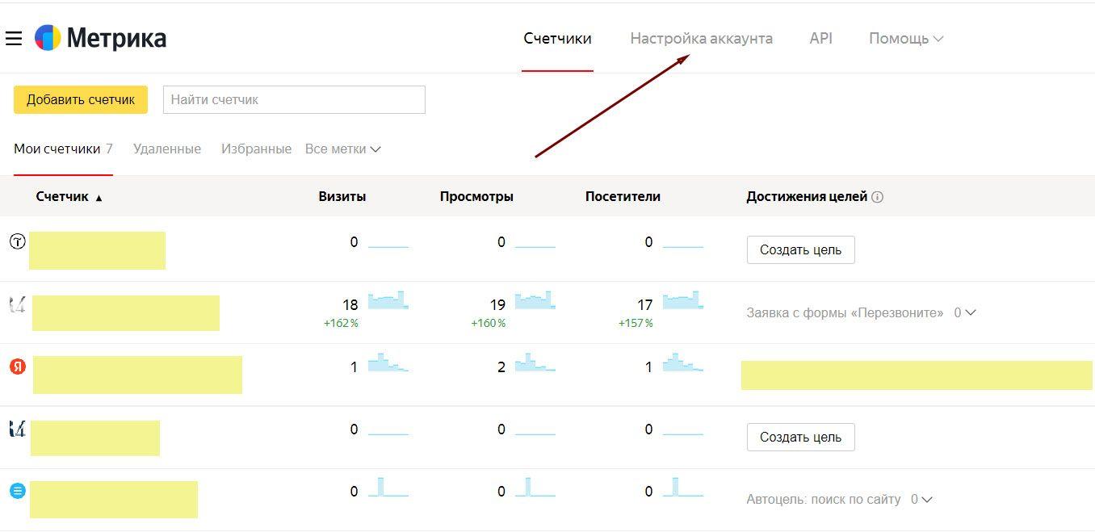Click the favicon of the counter with 18 visits
The width and height of the screenshot is (1095, 532).
tap(17, 304)
